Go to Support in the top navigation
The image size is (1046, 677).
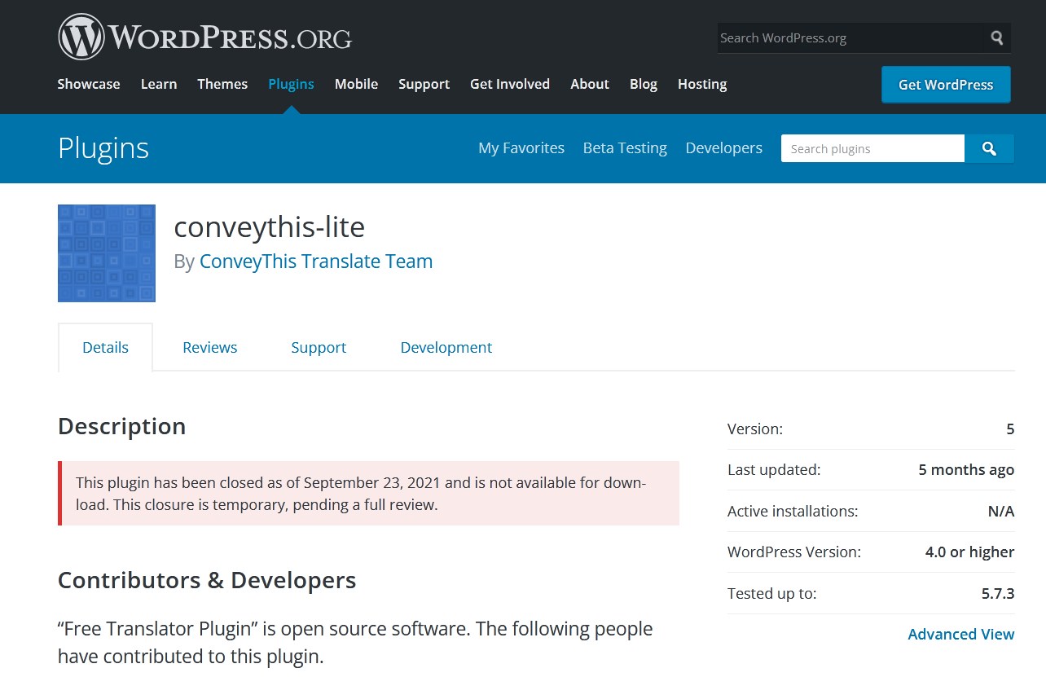[x=424, y=84]
